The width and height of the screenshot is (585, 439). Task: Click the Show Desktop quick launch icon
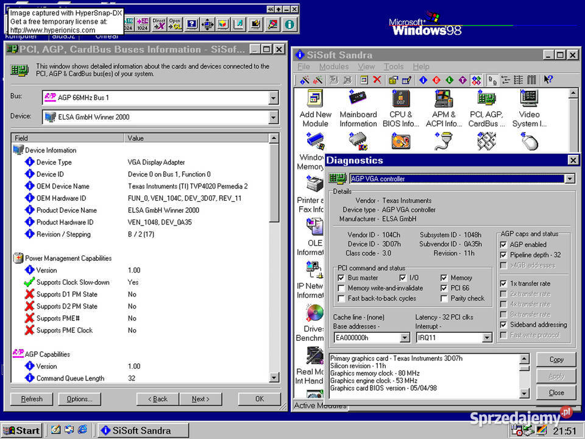56,430
